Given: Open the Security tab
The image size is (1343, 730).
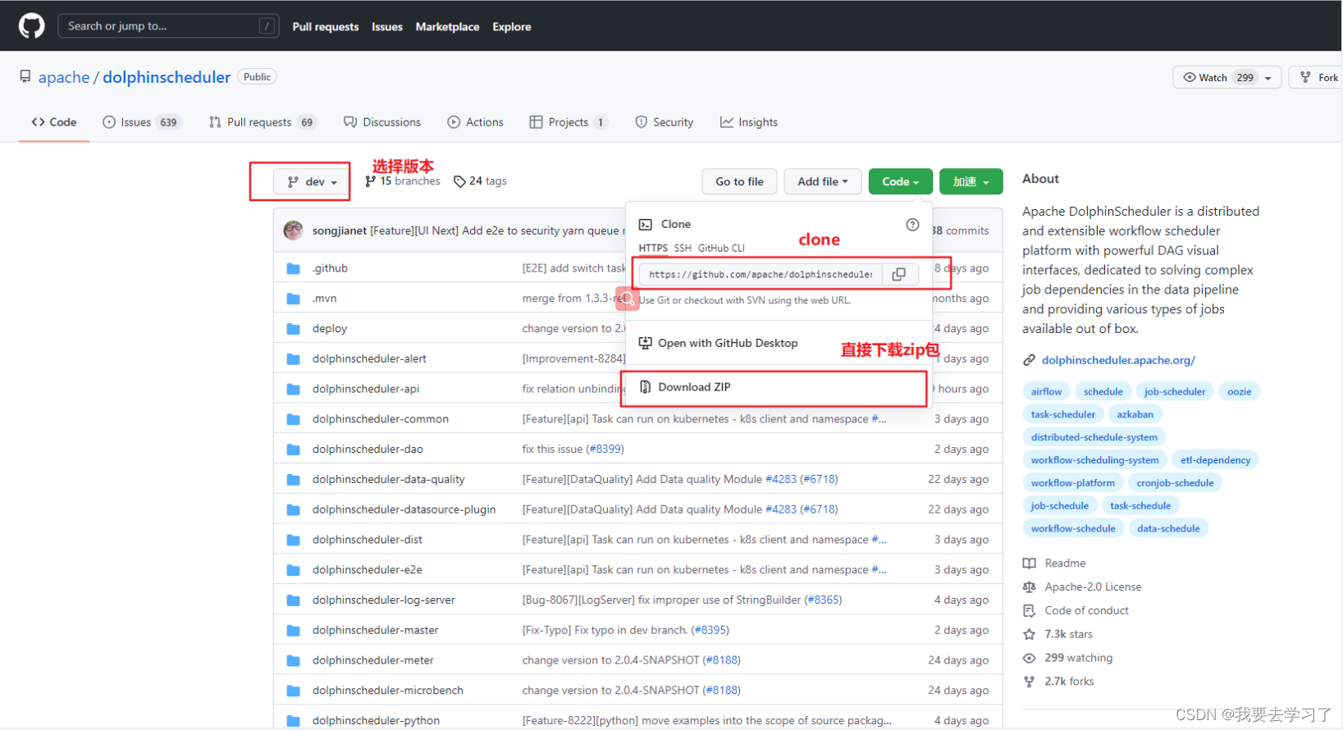Looking at the screenshot, I should coord(665,122).
